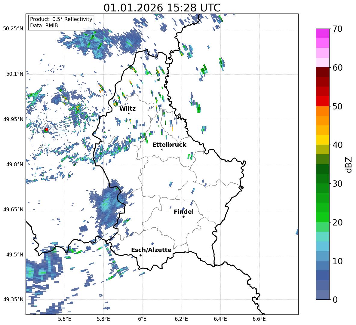Click the 49.65°N latitude label
This screenshot has width=356, height=325.
point(13,210)
